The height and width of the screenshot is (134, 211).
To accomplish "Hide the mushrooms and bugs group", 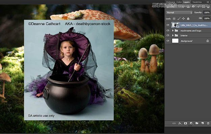I will pyautogui.click(x=168, y=31).
